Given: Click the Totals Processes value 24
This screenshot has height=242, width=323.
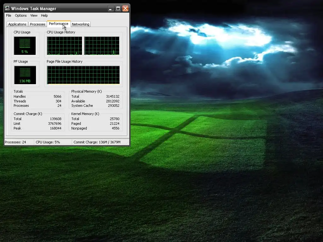Looking at the screenshot, I should coord(59,106).
